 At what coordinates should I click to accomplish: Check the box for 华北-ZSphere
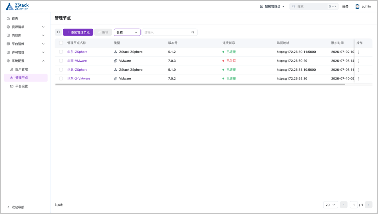61,70
